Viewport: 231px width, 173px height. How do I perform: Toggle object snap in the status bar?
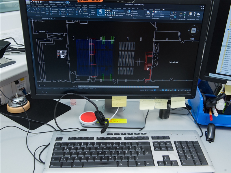tap(155, 90)
